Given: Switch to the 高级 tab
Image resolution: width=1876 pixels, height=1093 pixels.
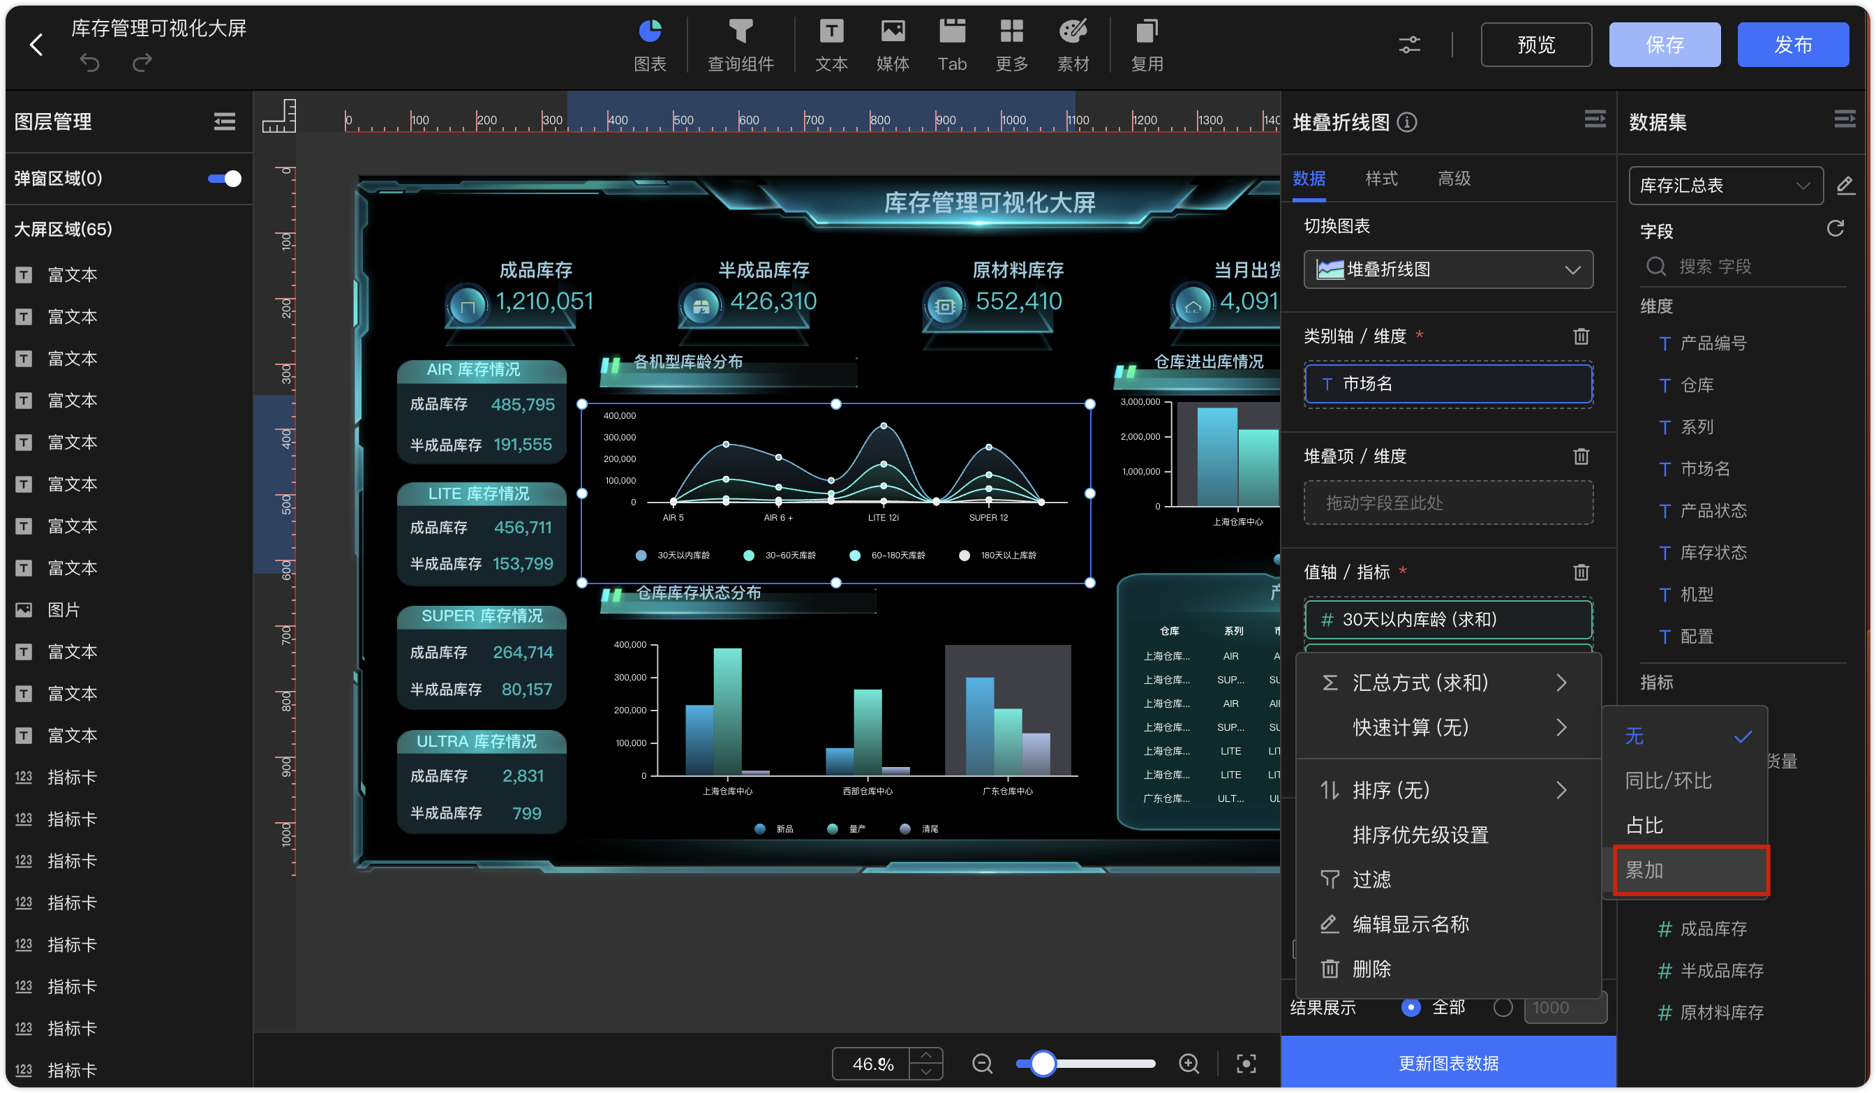Looking at the screenshot, I should tap(1454, 179).
